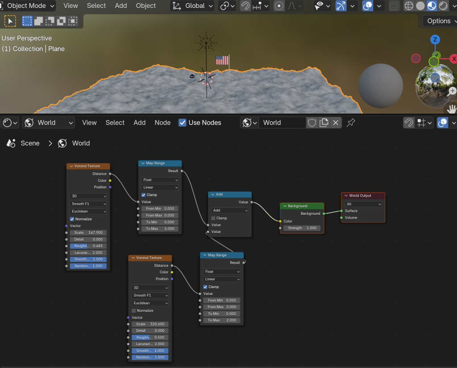Toggle Normalize on the upper Voronoi Texture
Screen dimensions: 457x368
(x=72, y=219)
